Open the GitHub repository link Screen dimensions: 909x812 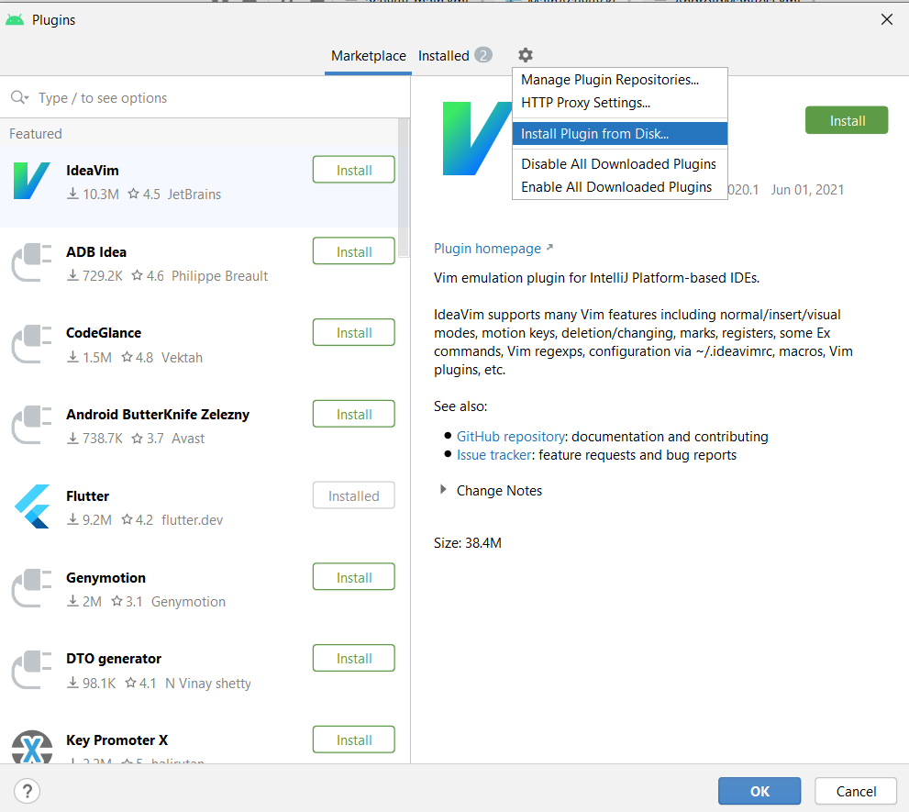[x=511, y=436]
